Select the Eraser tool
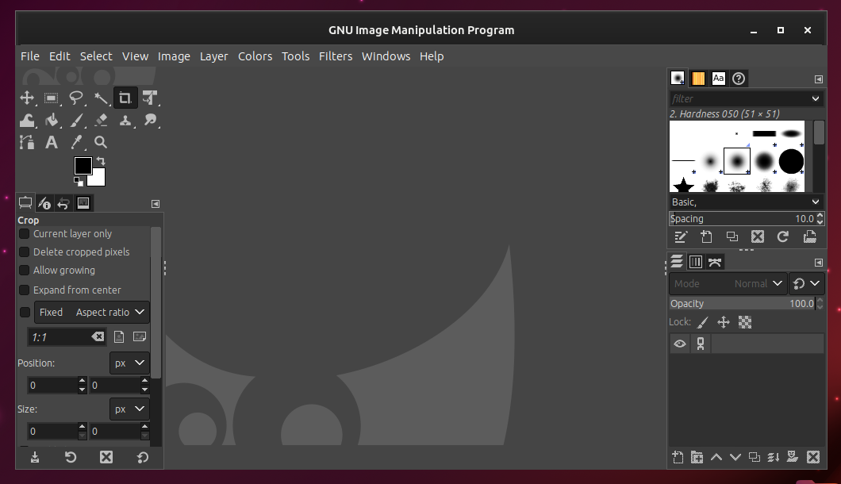Screen dimensions: 841x484 coord(101,120)
